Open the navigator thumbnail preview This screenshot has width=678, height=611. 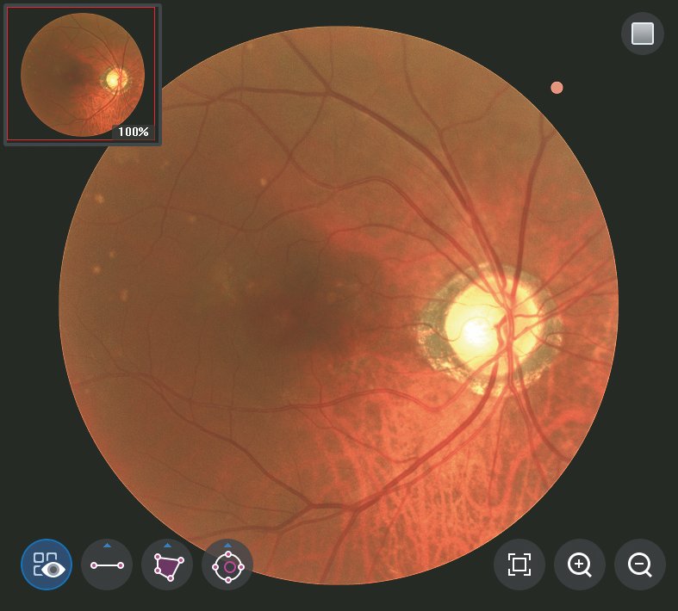tap(82, 74)
